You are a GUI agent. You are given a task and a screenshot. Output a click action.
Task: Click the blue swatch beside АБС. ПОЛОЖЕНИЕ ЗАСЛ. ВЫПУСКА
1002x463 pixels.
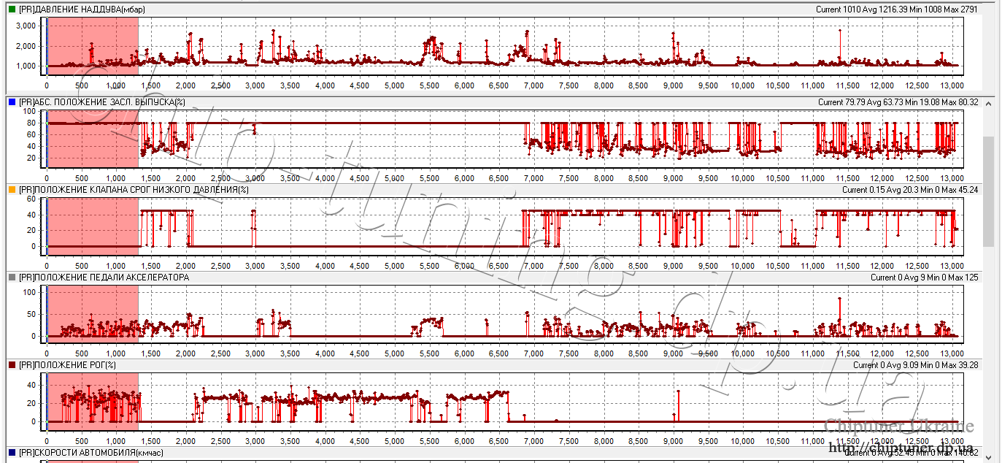pyautogui.click(x=12, y=102)
